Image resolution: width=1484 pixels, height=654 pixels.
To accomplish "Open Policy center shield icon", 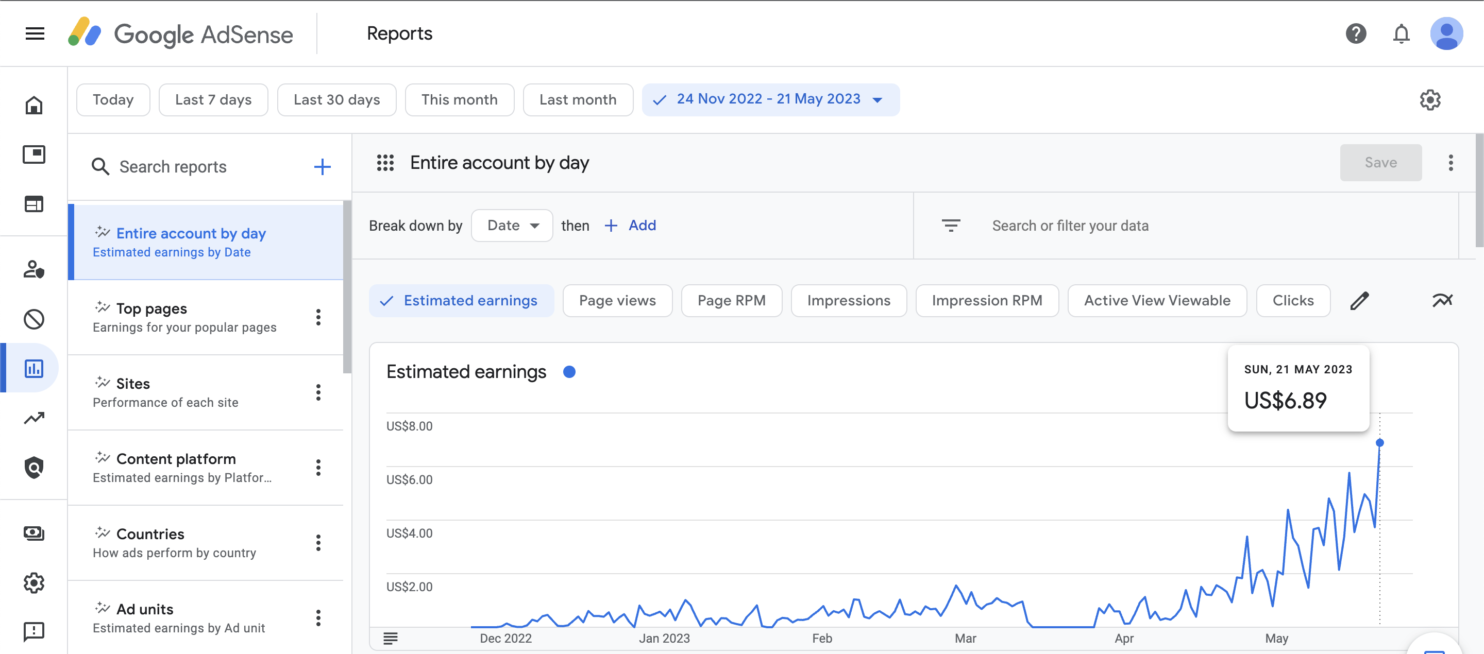I will click(34, 467).
